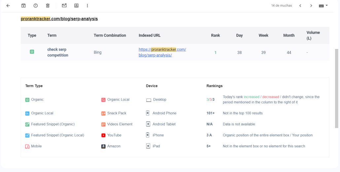Viewport: 340px width, 172px height.
Task: Click the green organic type icon in table row
Action: [x=32, y=52]
